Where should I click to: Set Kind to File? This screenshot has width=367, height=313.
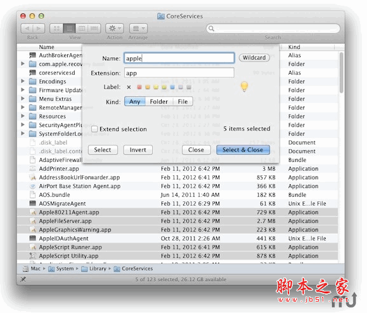[183, 102]
